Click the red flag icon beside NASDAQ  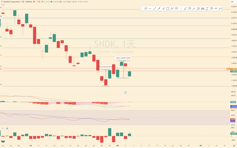(x=34, y=2)
